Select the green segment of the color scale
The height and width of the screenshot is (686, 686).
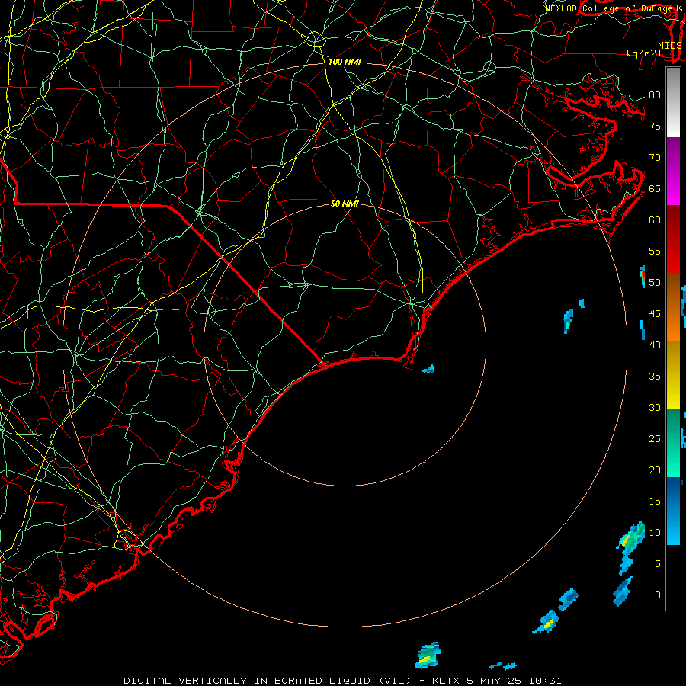[x=673, y=443]
